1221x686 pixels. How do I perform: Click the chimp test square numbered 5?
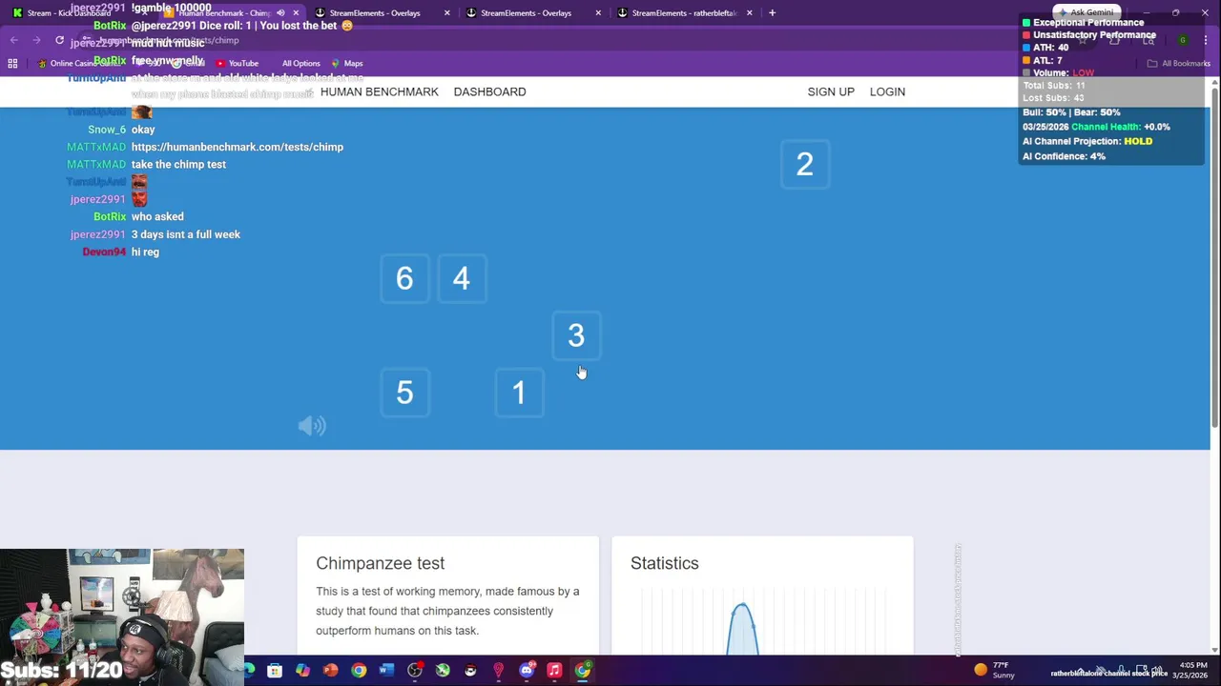[404, 393]
